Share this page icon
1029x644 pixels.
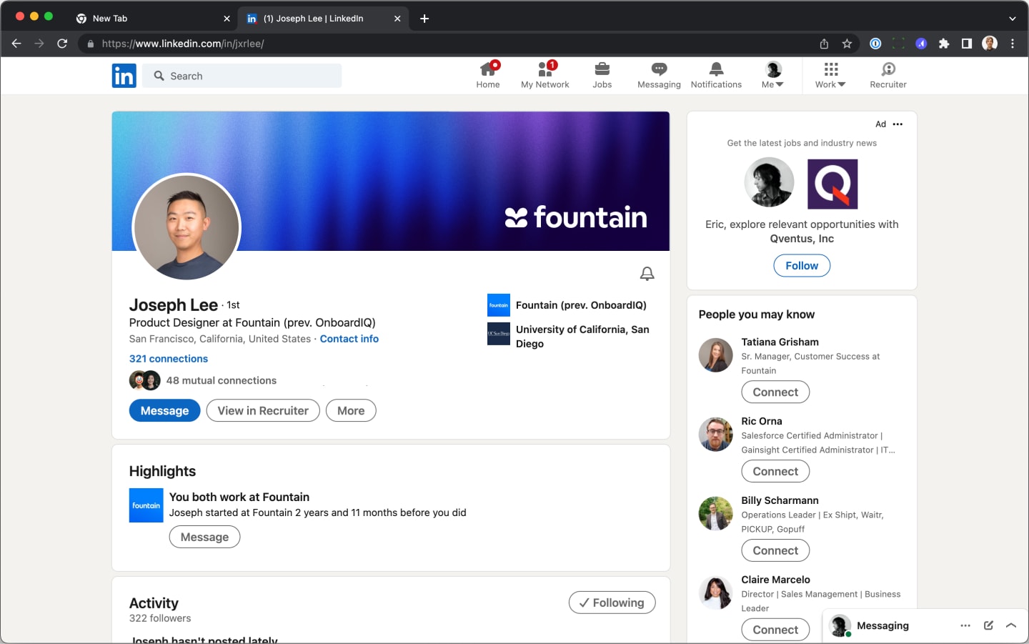[824, 44]
